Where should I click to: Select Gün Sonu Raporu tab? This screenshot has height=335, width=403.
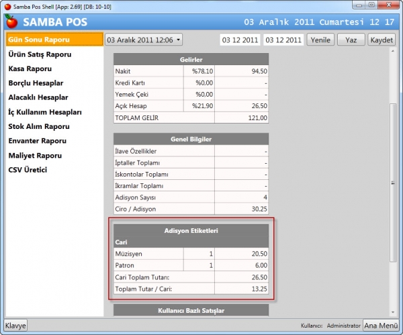(x=55, y=40)
